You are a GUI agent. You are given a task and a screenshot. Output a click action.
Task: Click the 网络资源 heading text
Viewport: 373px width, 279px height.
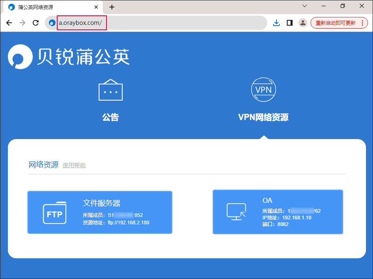click(44, 164)
